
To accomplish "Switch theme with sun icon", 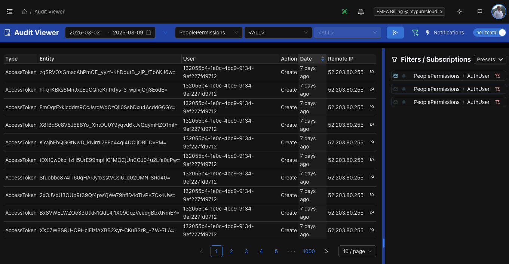I will (460, 12).
